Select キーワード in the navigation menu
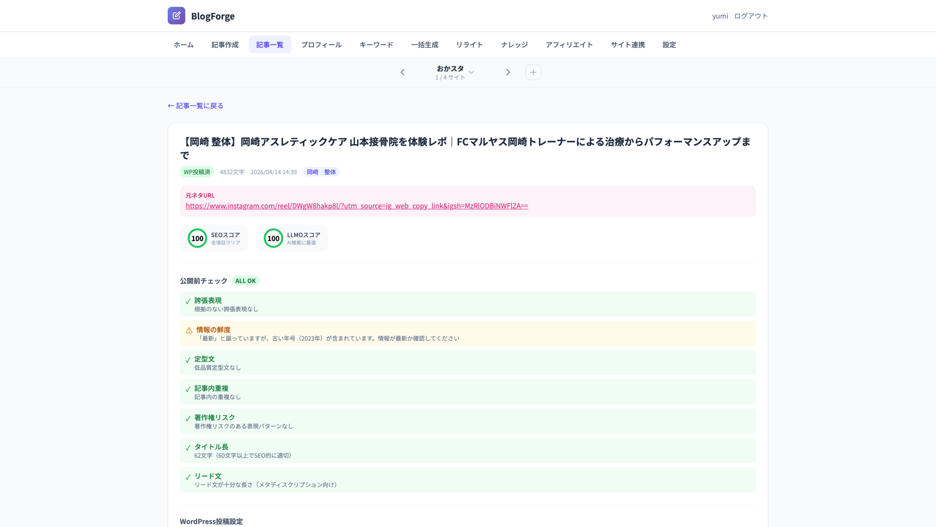 pyautogui.click(x=376, y=44)
